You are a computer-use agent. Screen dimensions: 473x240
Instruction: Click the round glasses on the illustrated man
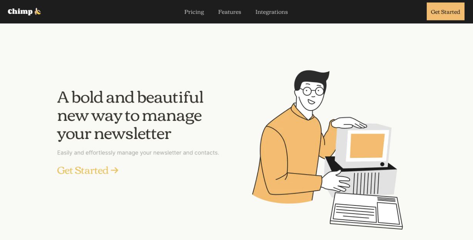[x=313, y=91]
